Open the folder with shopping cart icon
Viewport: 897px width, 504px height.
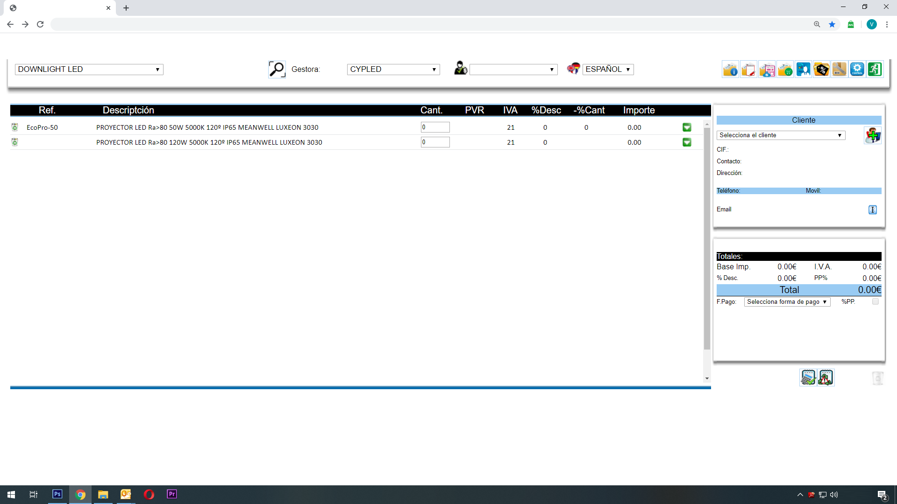(785, 70)
